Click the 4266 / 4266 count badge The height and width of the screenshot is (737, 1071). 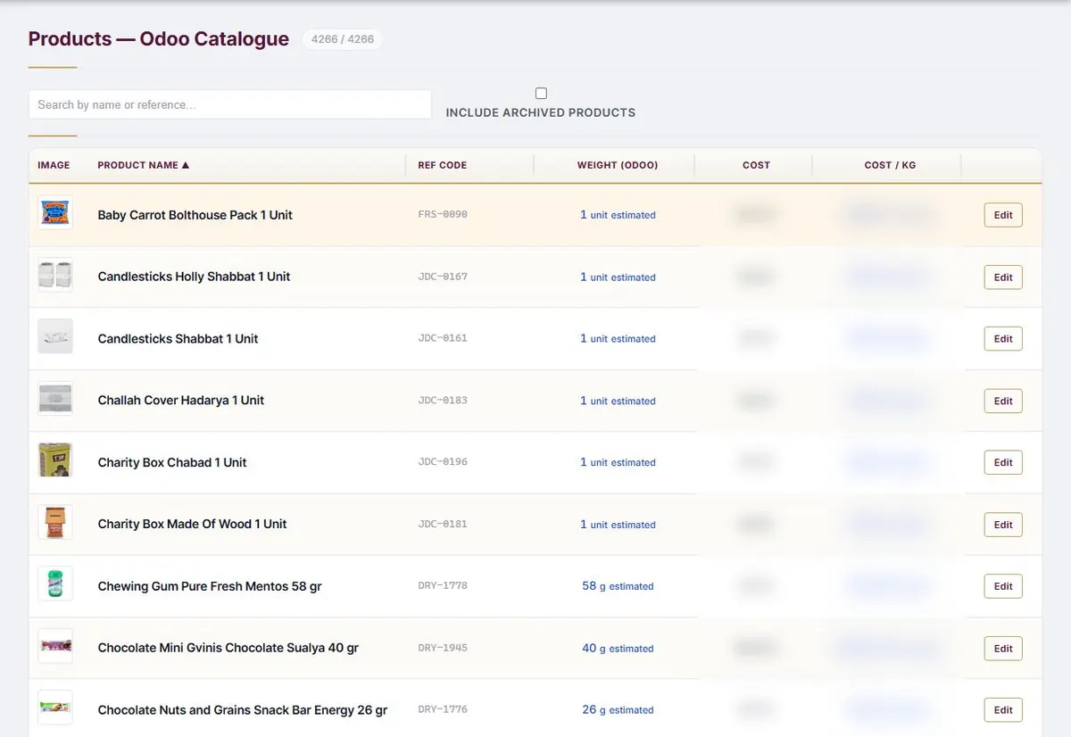tap(343, 39)
